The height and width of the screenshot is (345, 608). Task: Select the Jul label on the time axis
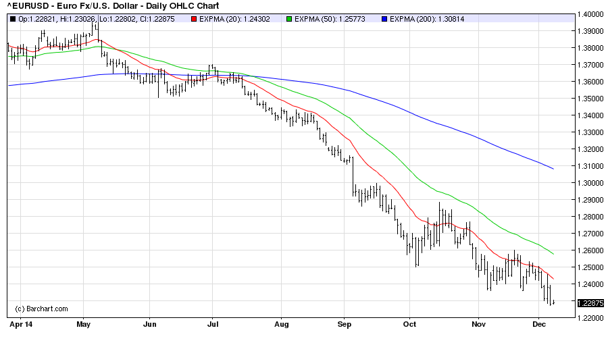coord(212,324)
